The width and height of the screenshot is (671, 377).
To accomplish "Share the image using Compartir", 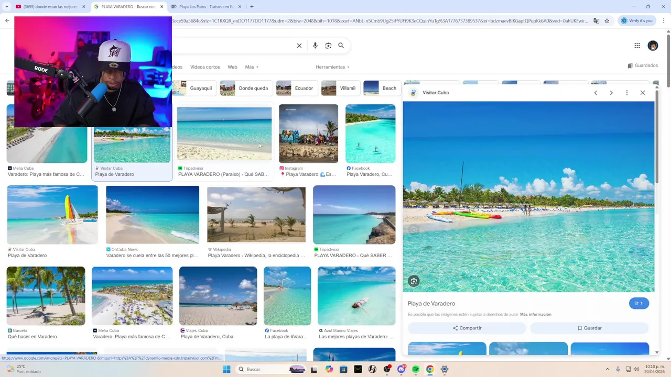I will pos(467,328).
